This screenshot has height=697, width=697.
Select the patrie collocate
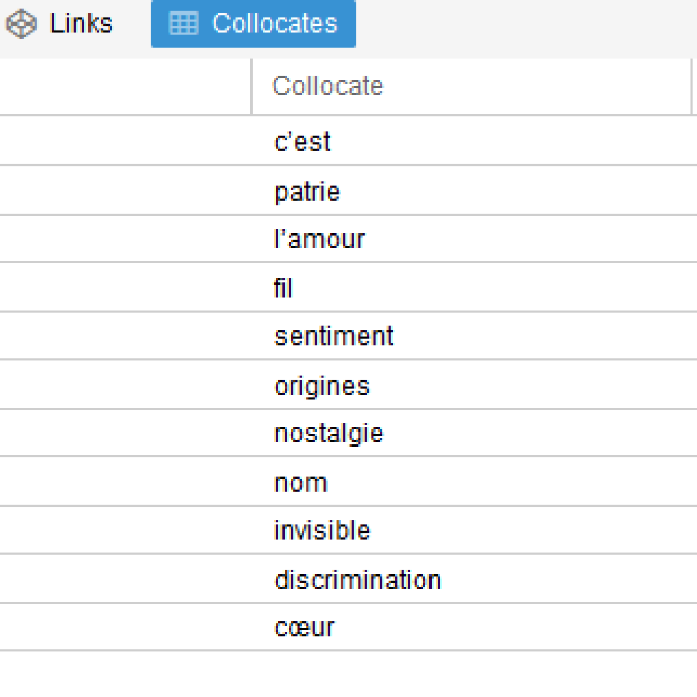tap(307, 191)
